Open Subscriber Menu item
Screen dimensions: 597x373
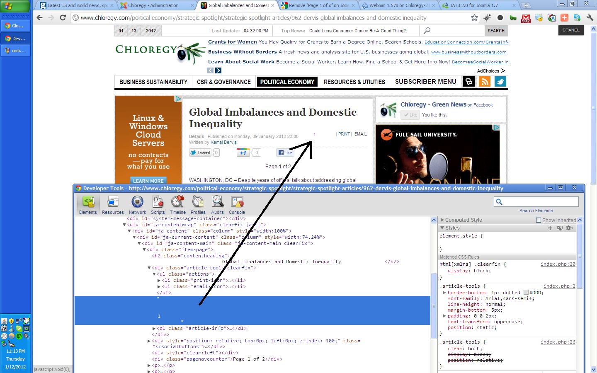[x=425, y=82]
